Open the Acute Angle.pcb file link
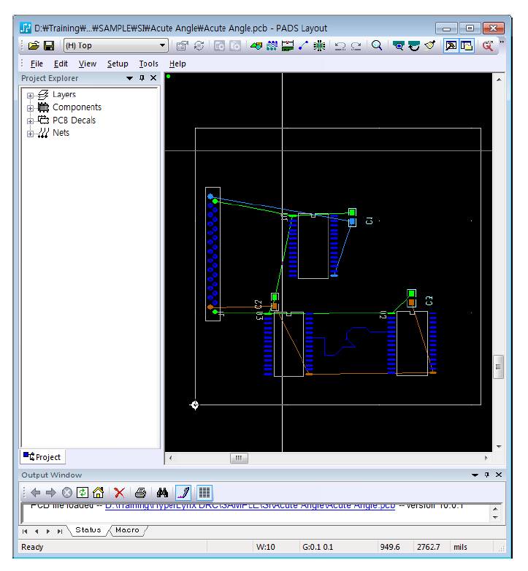Screen dimensions: 528x571 248,505
